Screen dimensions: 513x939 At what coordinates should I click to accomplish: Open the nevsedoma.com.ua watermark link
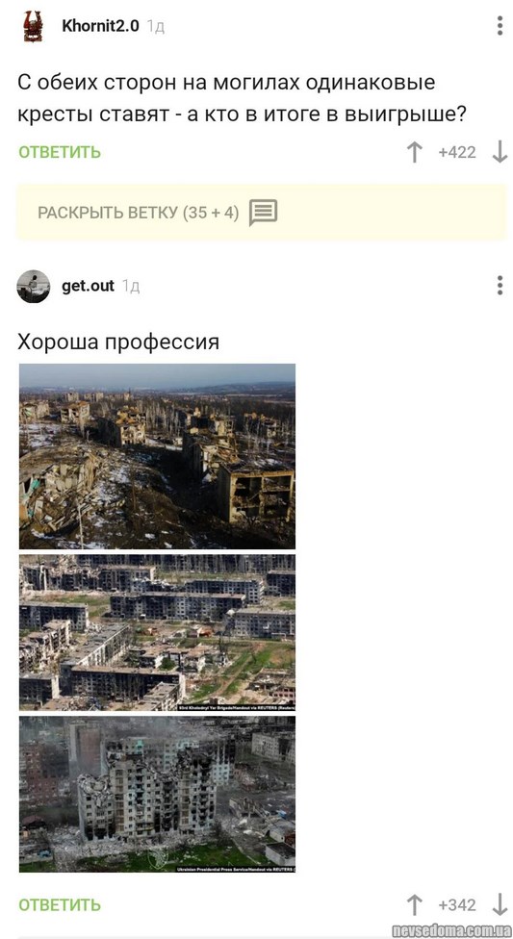coord(451,931)
